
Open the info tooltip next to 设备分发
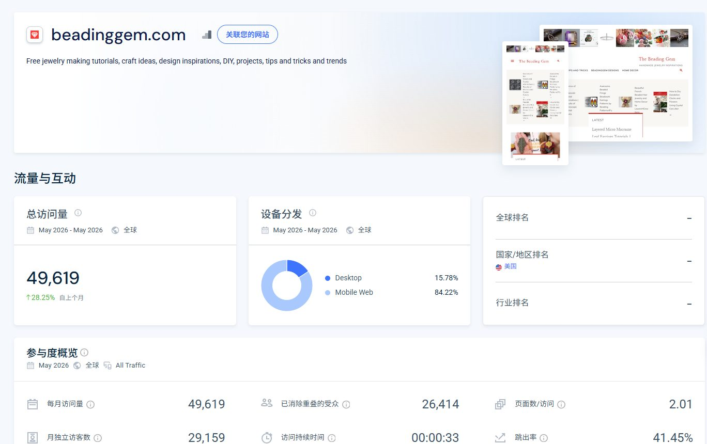coord(313,213)
